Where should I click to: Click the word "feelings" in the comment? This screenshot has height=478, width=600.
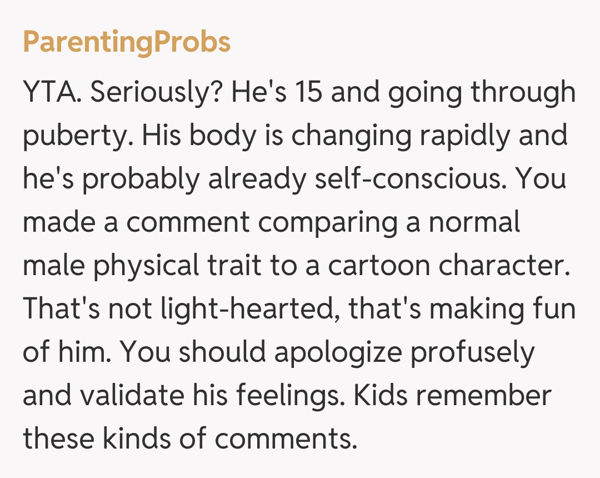pos(290,396)
